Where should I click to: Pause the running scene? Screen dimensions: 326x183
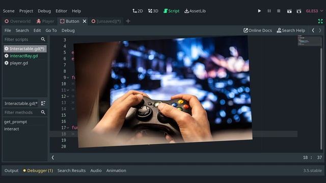tap(269, 11)
